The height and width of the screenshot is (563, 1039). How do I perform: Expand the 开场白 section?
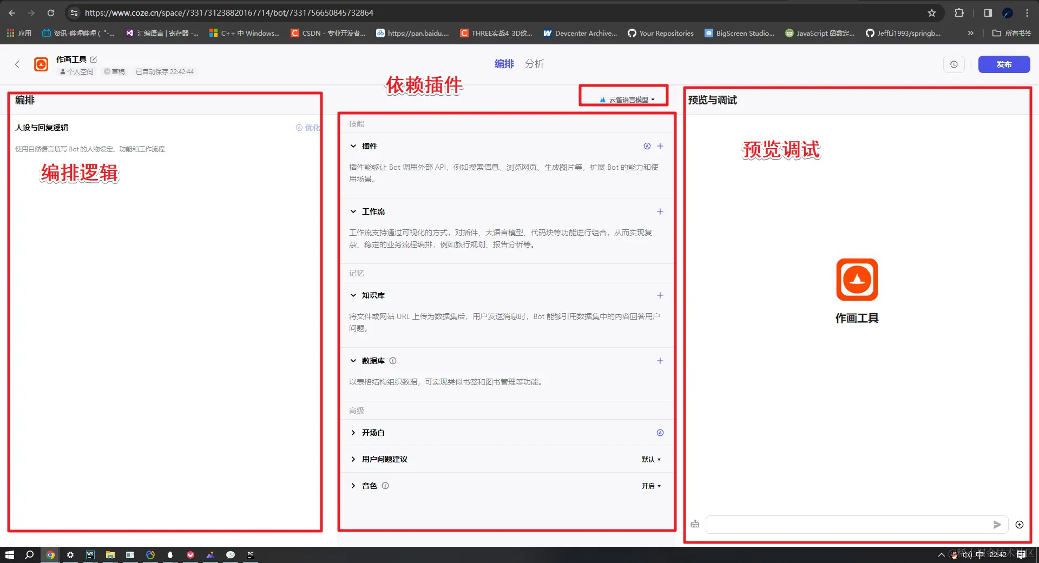pyautogui.click(x=353, y=433)
